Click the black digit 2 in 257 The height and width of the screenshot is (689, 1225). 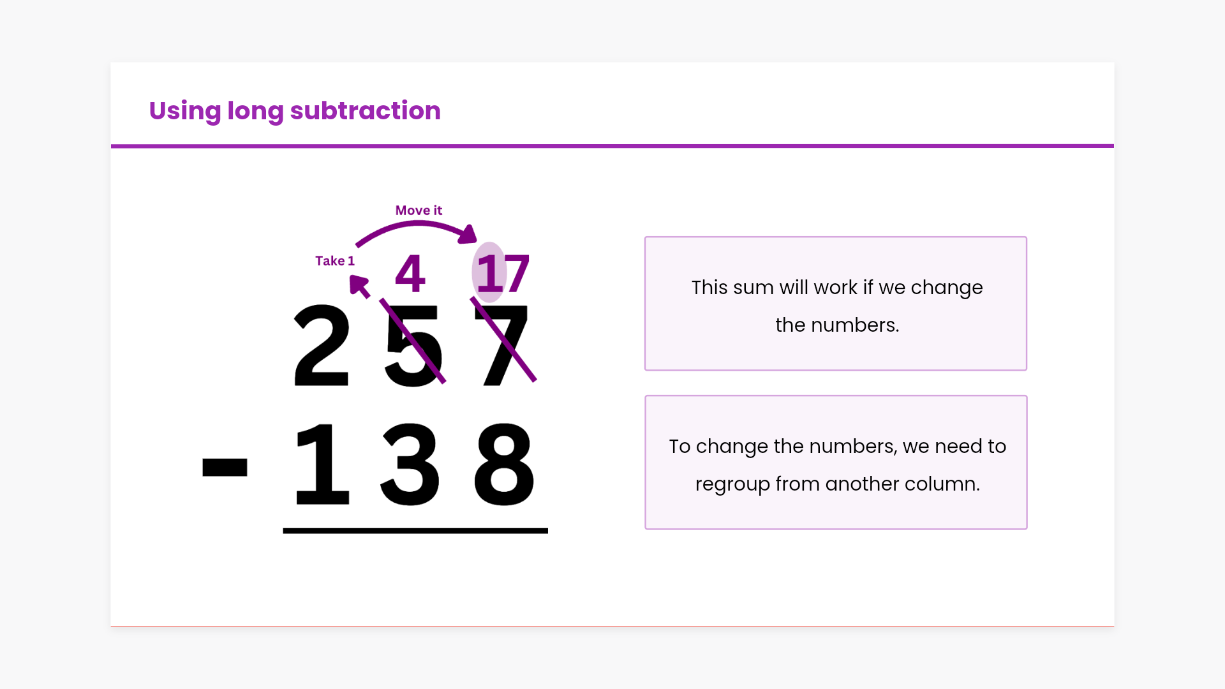coord(322,344)
